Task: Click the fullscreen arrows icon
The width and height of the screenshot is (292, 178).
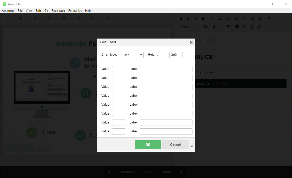Action: pos(64,18)
